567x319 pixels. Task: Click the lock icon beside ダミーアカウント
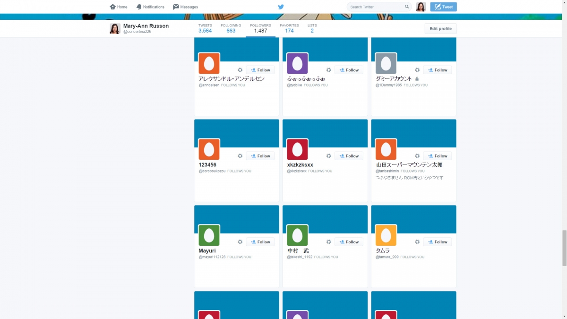click(417, 79)
